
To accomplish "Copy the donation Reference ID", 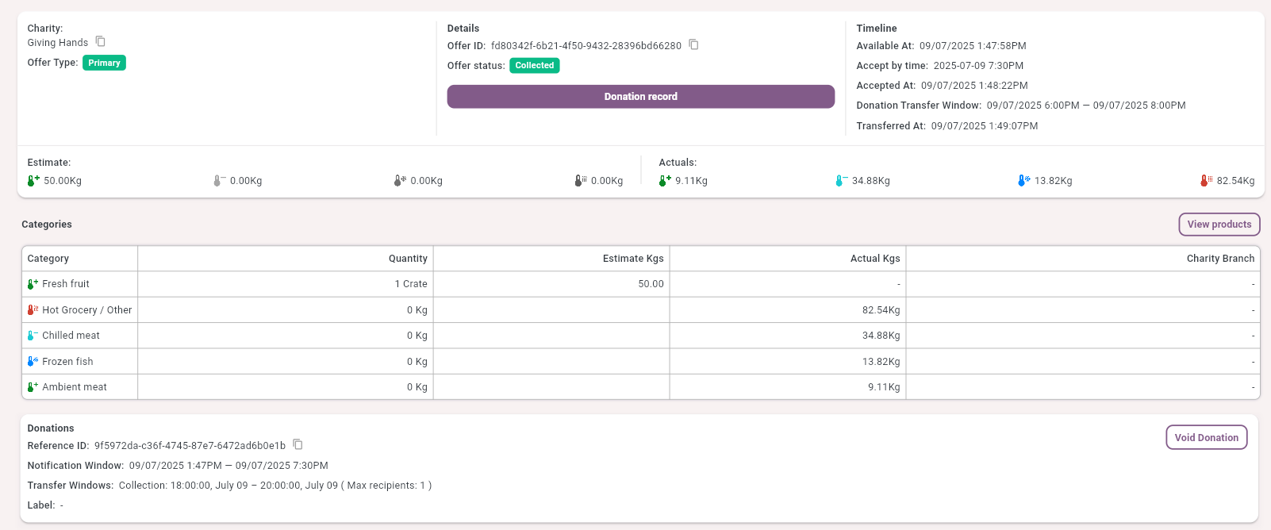I will 298,444.
